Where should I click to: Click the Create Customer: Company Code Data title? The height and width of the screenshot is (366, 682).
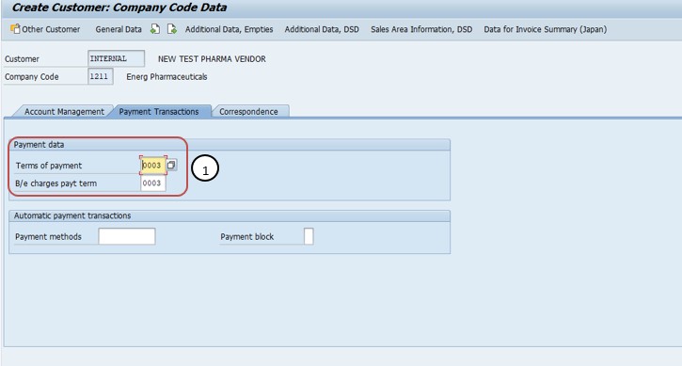pyautogui.click(x=119, y=8)
